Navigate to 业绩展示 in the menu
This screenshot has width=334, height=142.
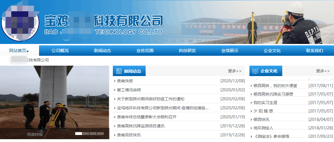tap(230, 51)
